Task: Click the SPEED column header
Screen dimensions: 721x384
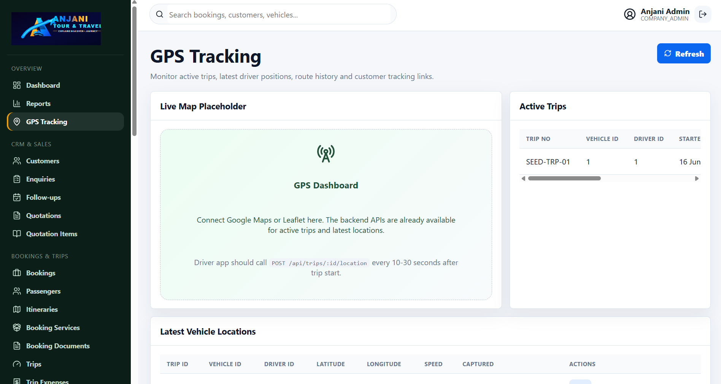Action: tap(434, 364)
